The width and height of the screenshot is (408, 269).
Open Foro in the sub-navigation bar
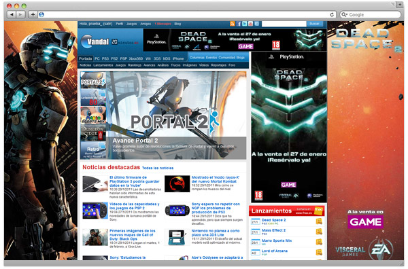coord(232,65)
